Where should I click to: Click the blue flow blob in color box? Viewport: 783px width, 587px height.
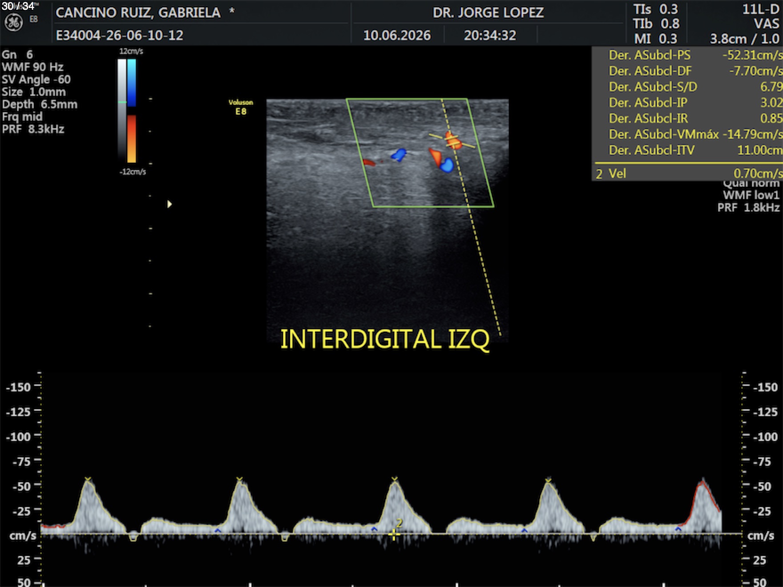[x=399, y=155]
